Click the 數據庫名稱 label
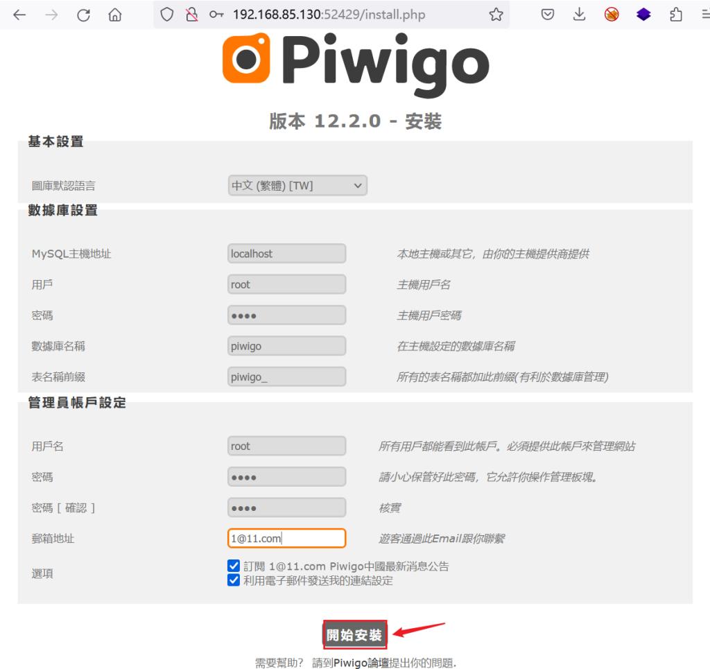 [x=58, y=346]
